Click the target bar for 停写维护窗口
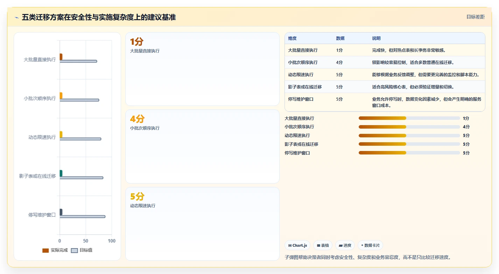Viewport: 499px width, 274px height. pos(83,216)
